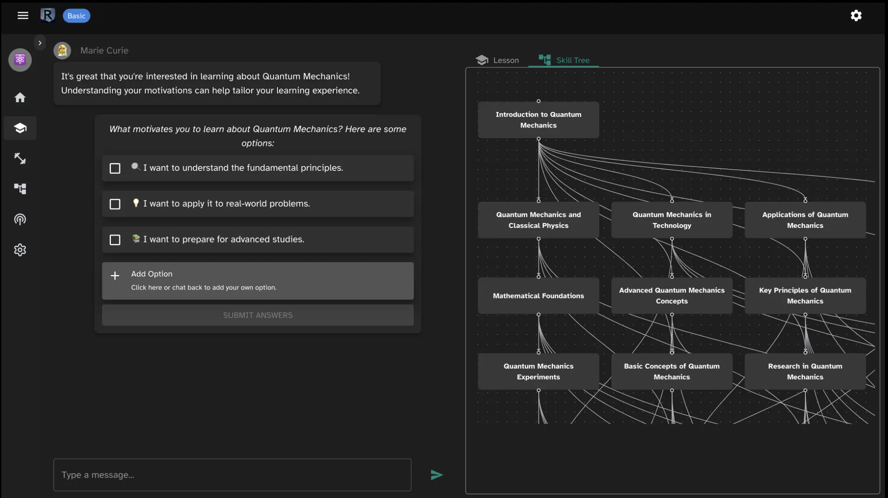Click Add Option to add your own
Viewport: 888px width, 498px height.
(x=257, y=281)
